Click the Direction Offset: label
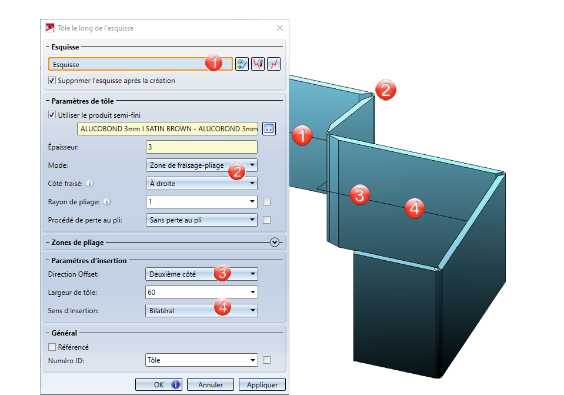 tap(73, 274)
